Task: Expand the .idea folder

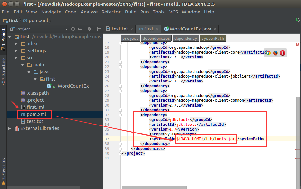Action: pos(16,44)
